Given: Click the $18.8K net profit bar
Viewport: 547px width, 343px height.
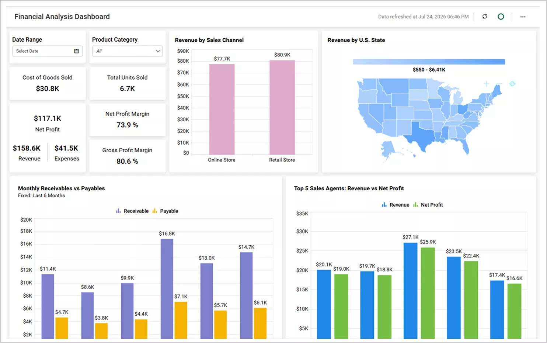Looking at the screenshot, I should pos(384,307).
